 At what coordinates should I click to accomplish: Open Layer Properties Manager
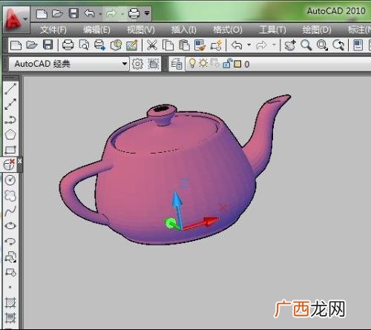[x=177, y=65]
